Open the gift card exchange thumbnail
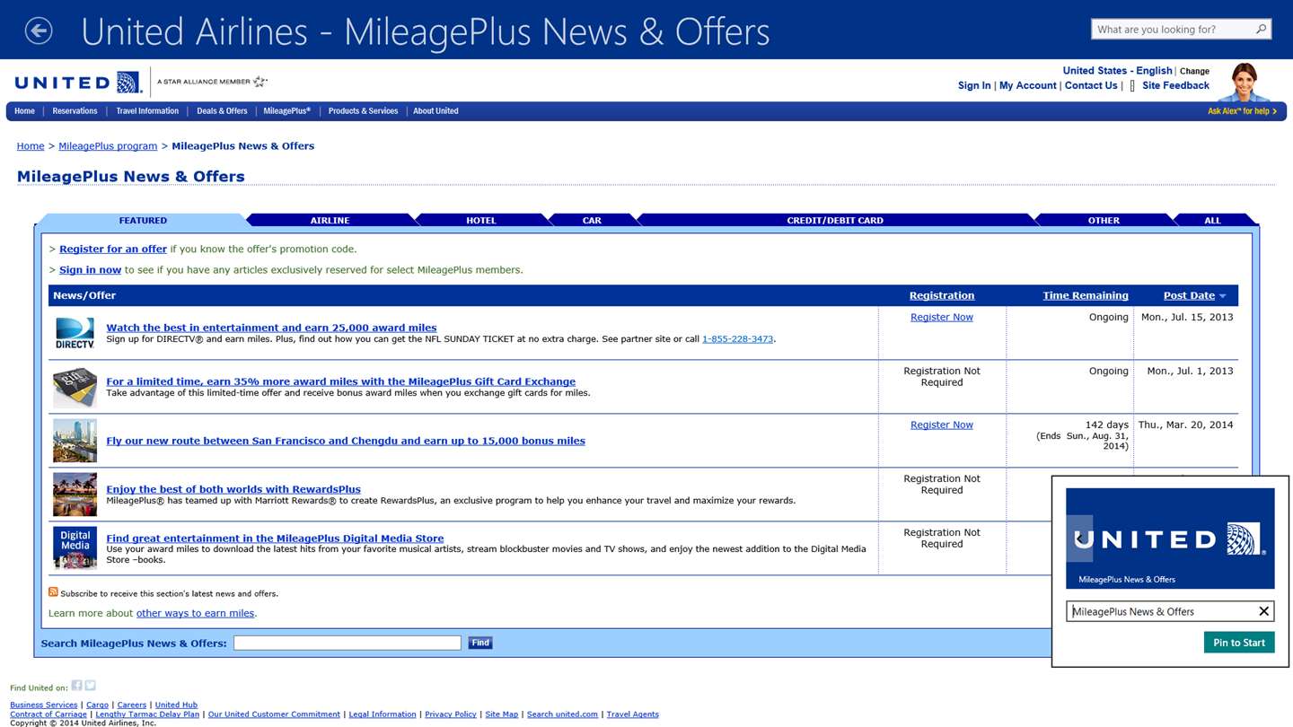Image resolution: width=1293 pixels, height=727 pixels. 75,388
